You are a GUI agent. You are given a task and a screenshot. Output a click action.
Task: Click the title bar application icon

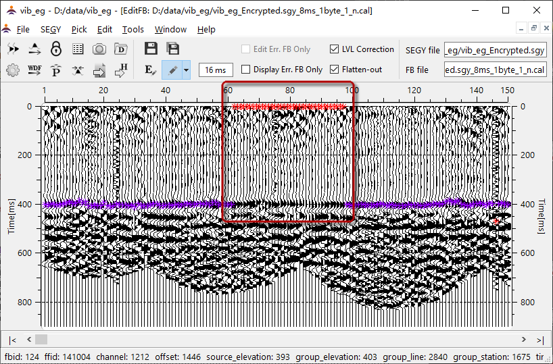point(11,11)
